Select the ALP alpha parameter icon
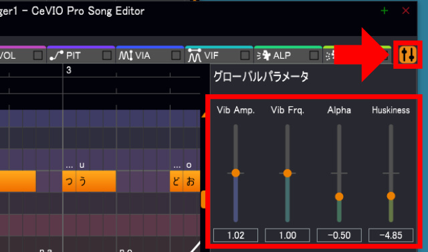The height and width of the screenshot is (252, 428). point(263,55)
